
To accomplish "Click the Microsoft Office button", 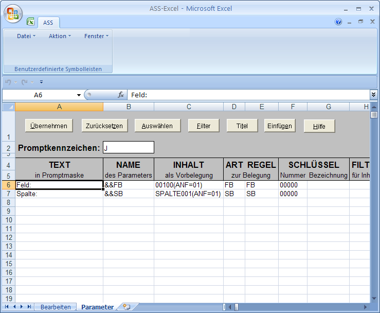I will [x=13, y=14].
